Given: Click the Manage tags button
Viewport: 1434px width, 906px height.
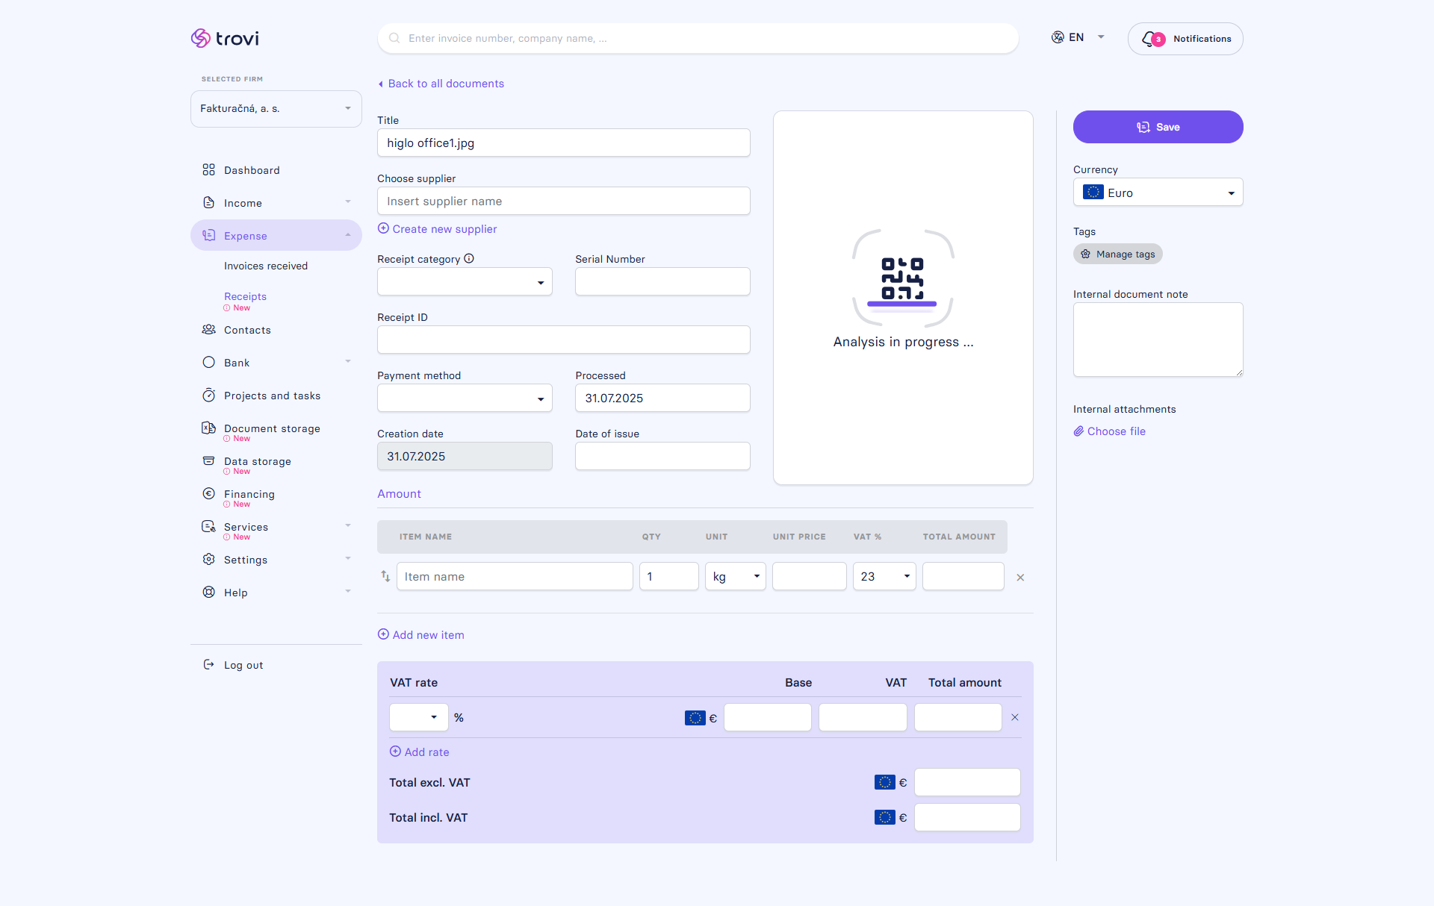Looking at the screenshot, I should (x=1118, y=254).
